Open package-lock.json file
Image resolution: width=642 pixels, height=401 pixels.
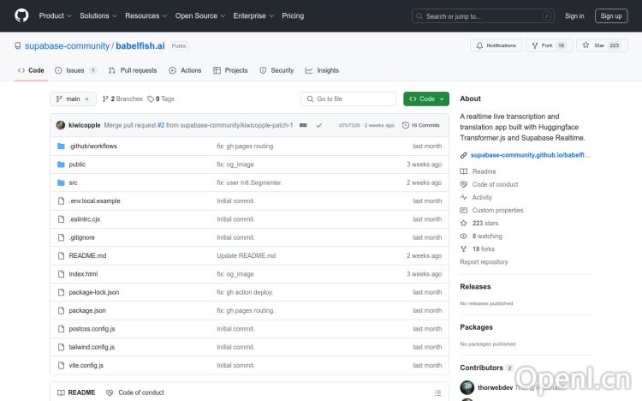pyautogui.click(x=94, y=292)
